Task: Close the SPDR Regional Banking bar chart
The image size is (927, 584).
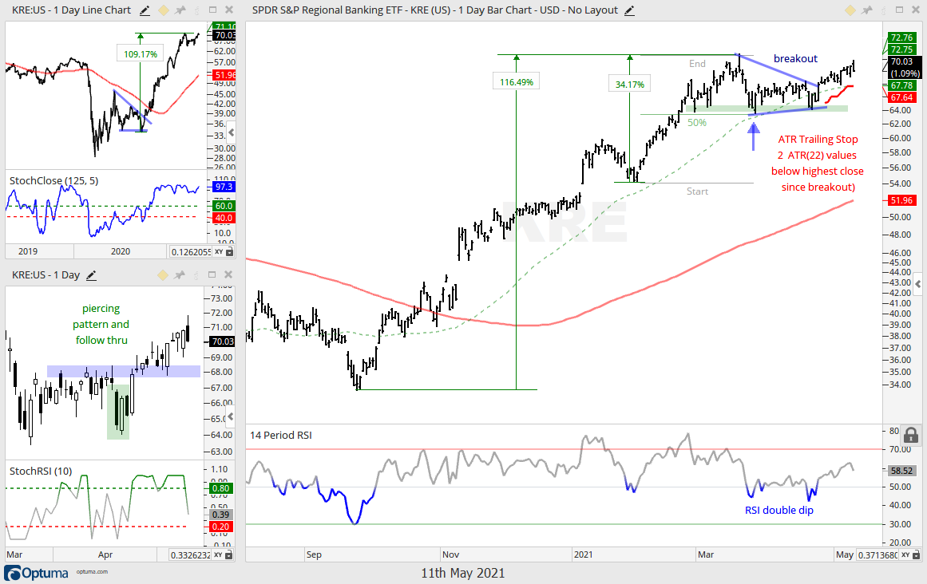Action: (916, 10)
